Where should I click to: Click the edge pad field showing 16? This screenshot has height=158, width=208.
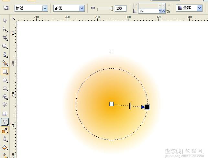click(148, 11)
